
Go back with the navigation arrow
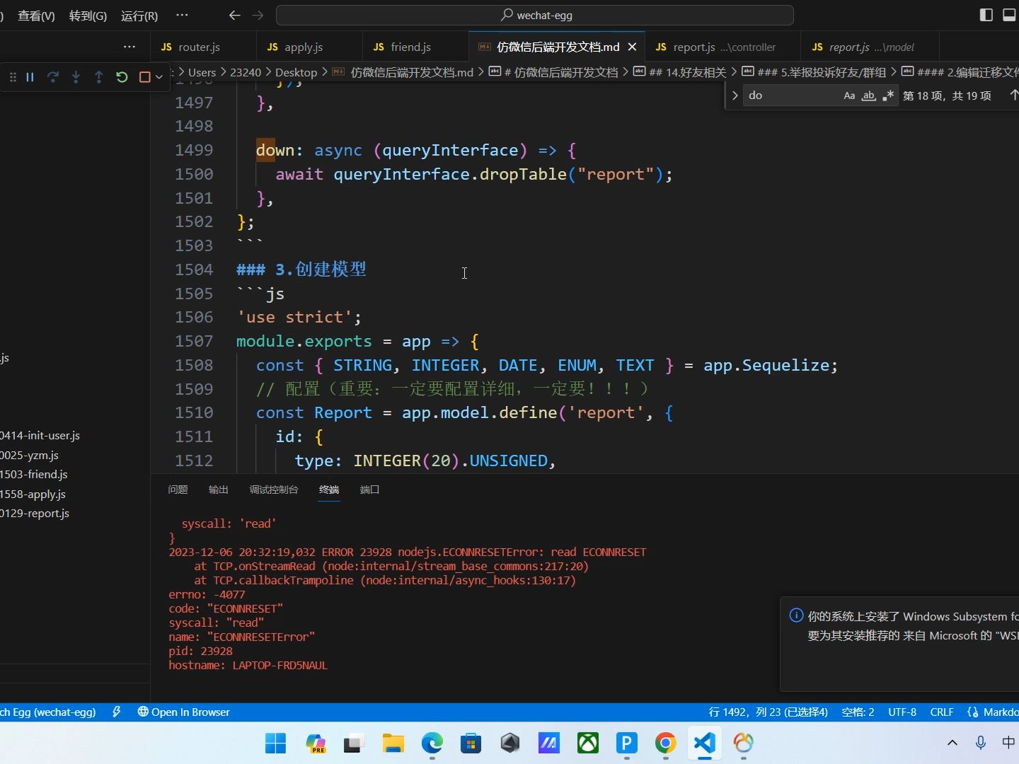tap(235, 15)
